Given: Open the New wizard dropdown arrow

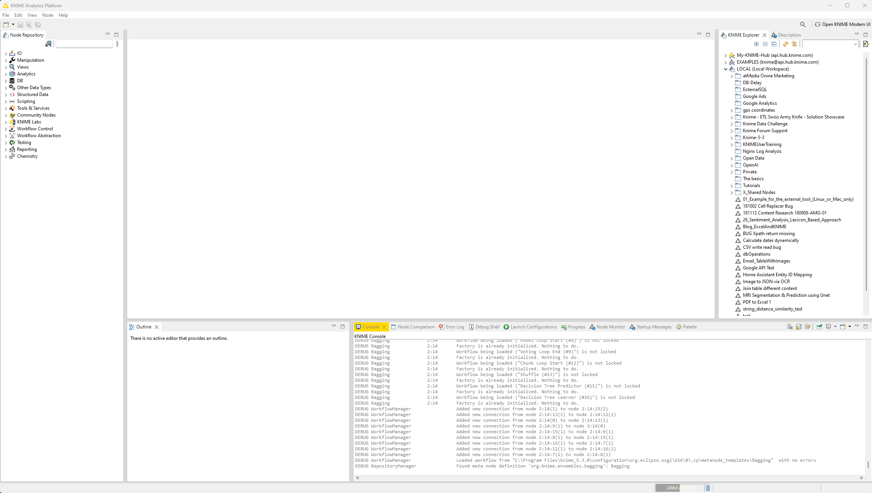Looking at the screenshot, I should click(x=13, y=24).
